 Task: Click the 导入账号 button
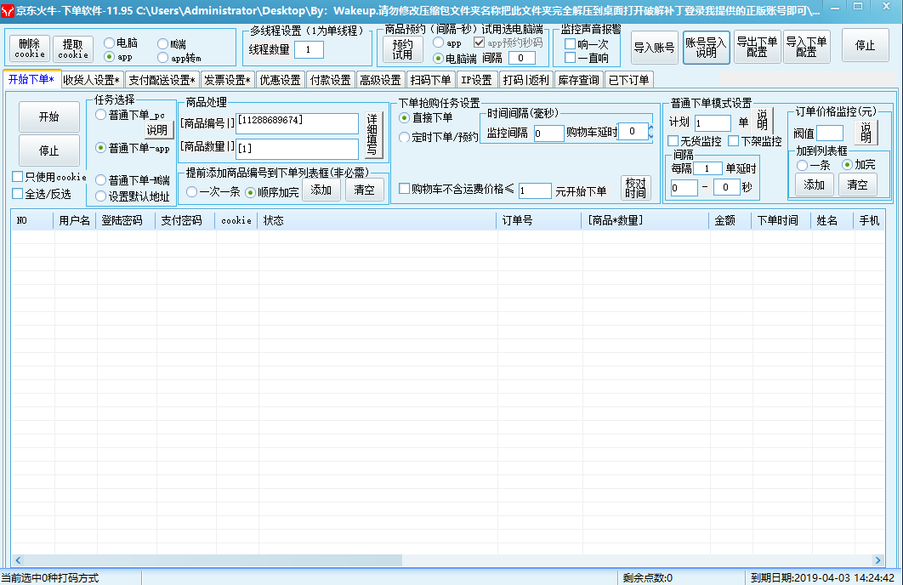(654, 48)
